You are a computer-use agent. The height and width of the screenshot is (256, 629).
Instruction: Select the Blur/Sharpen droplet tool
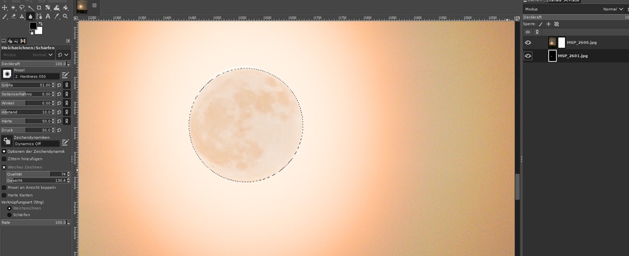(x=30, y=17)
